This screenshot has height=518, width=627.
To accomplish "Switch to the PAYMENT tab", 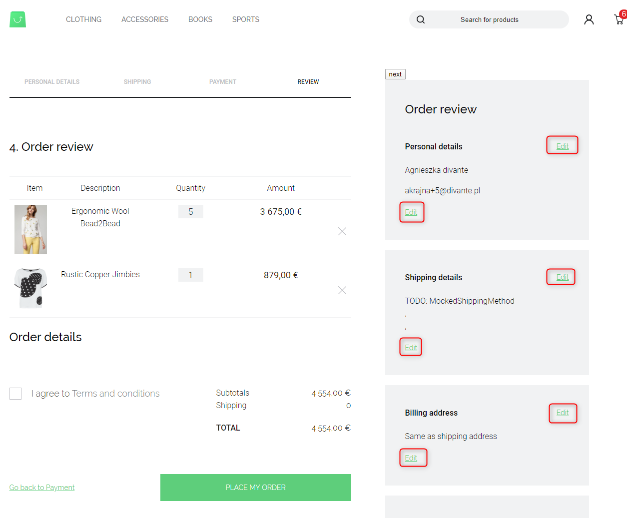I will click(x=223, y=81).
